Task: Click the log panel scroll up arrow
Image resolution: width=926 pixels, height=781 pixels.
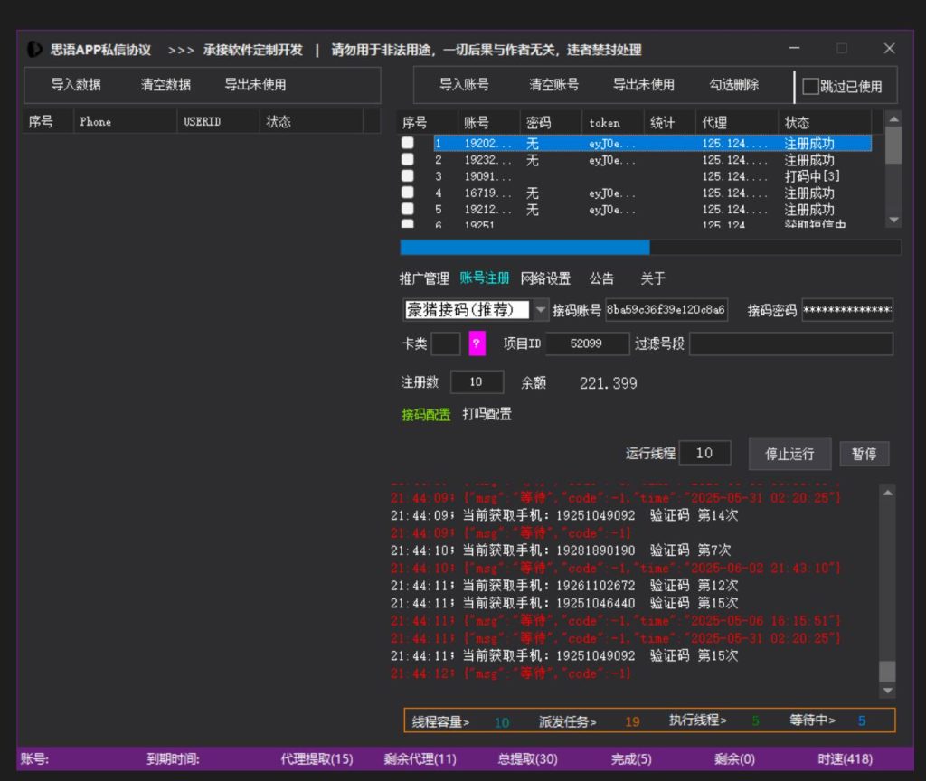Action: pos(888,493)
